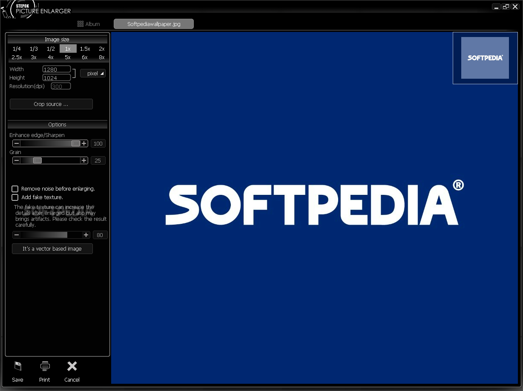Restore the window size
This screenshot has height=391, width=523.
coord(506,7)
